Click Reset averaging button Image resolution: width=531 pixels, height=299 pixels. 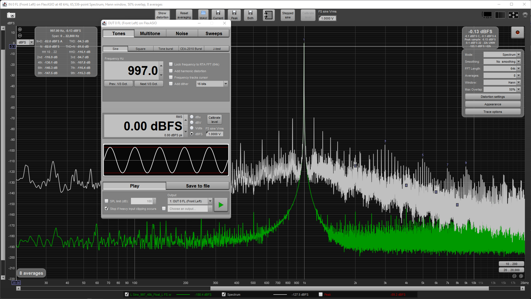(x=184, y=15)
